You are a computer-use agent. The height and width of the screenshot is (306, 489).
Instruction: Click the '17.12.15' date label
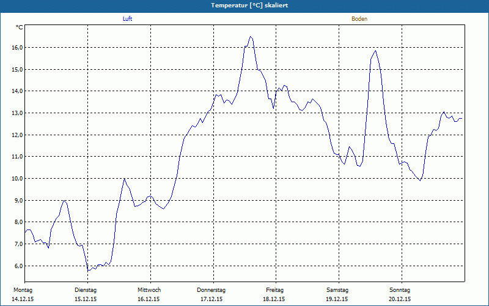pyautogui.click(x=211, y=299)
